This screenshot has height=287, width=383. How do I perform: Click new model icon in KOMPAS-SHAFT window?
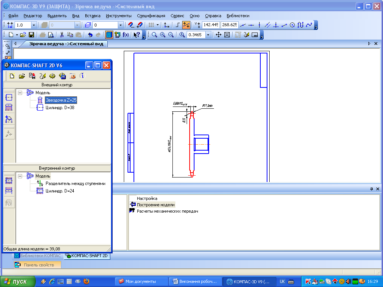[x=12, y=76]
